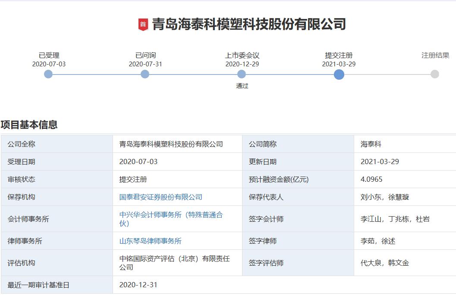
Task: Open the 国泰君安证券股份有限公司 sponsor link
Action: (161, 197)
